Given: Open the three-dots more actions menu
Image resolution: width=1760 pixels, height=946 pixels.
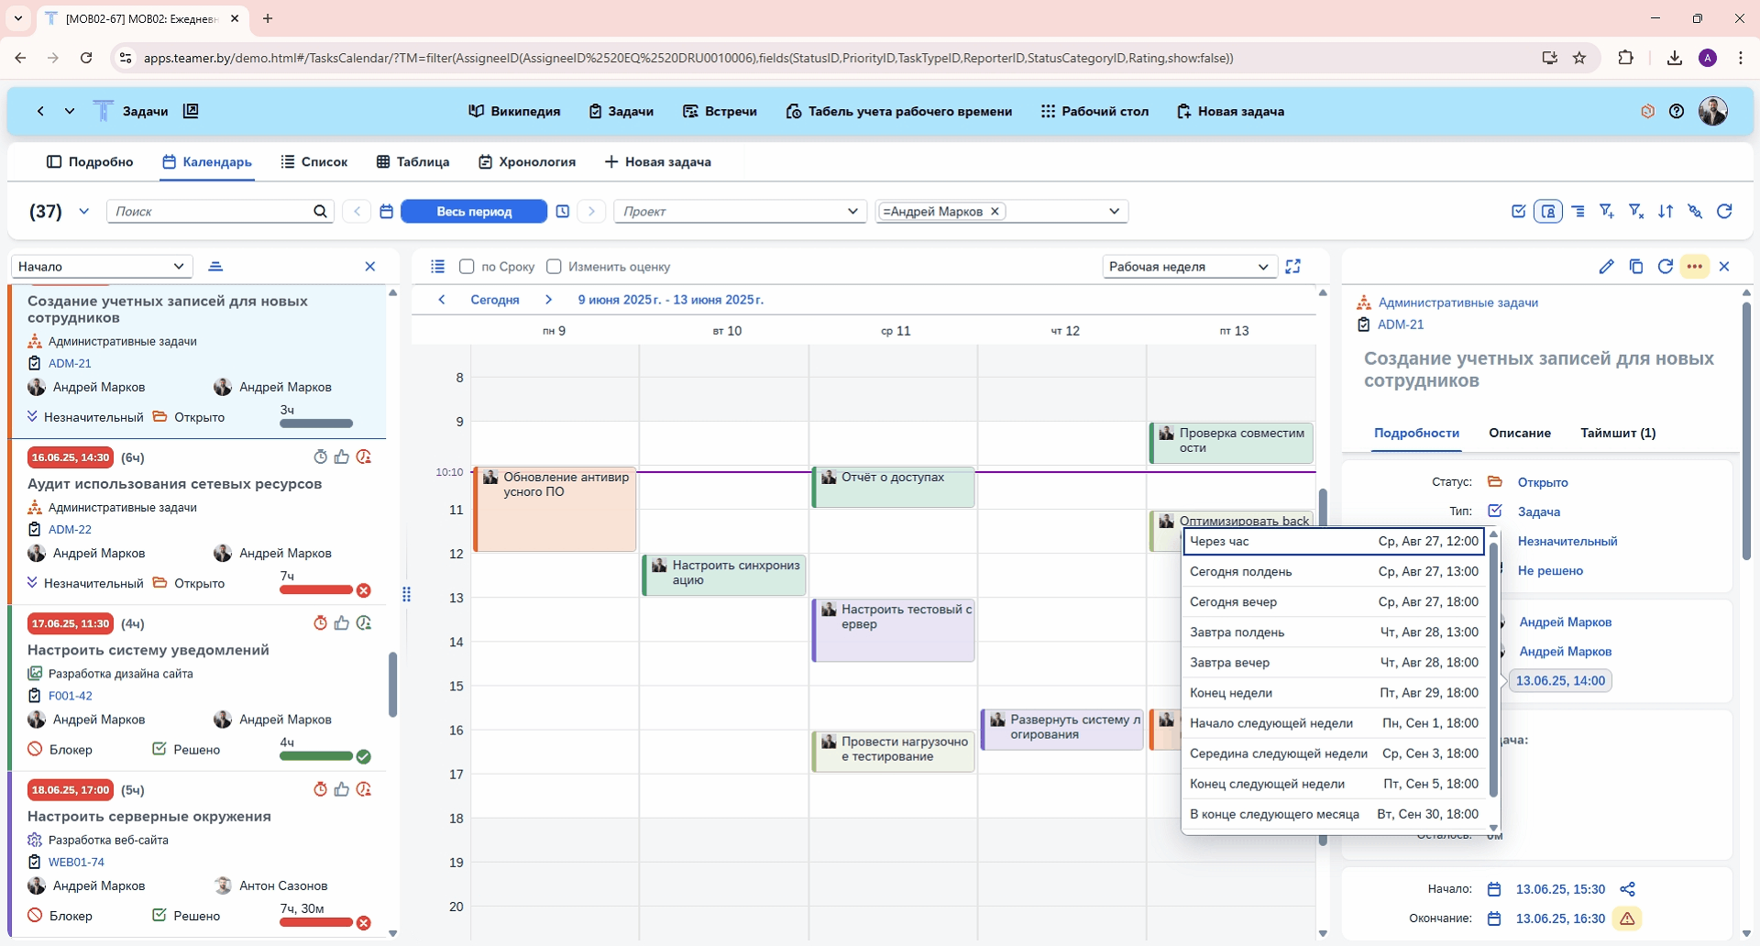Looking at the screenshot, I should (x=1695, y=267).
